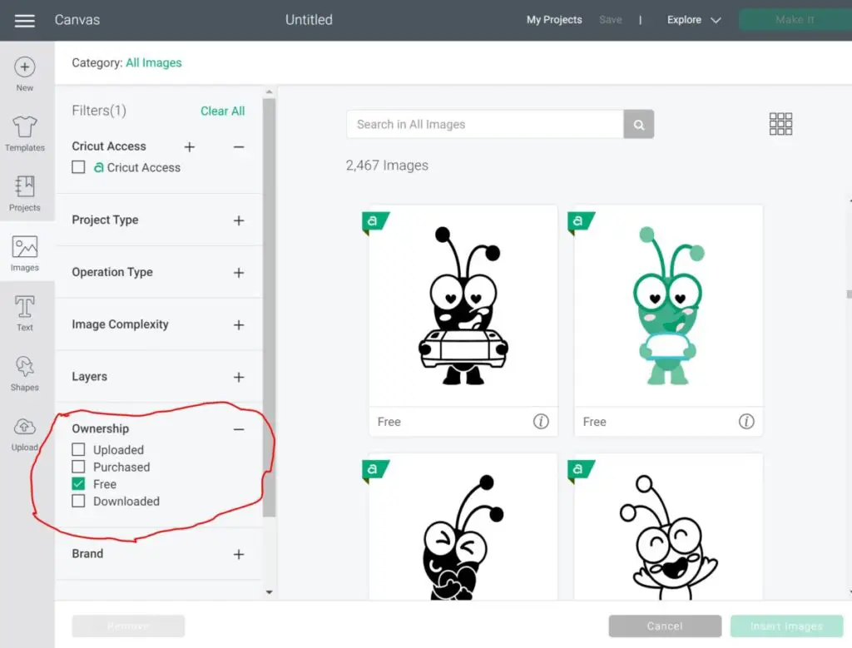Open the Shapes panel
The image size is (852, 648).
[x=24, y=373]
